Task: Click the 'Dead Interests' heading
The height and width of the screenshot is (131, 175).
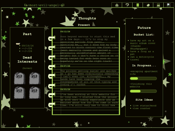Action: [27, 60]
